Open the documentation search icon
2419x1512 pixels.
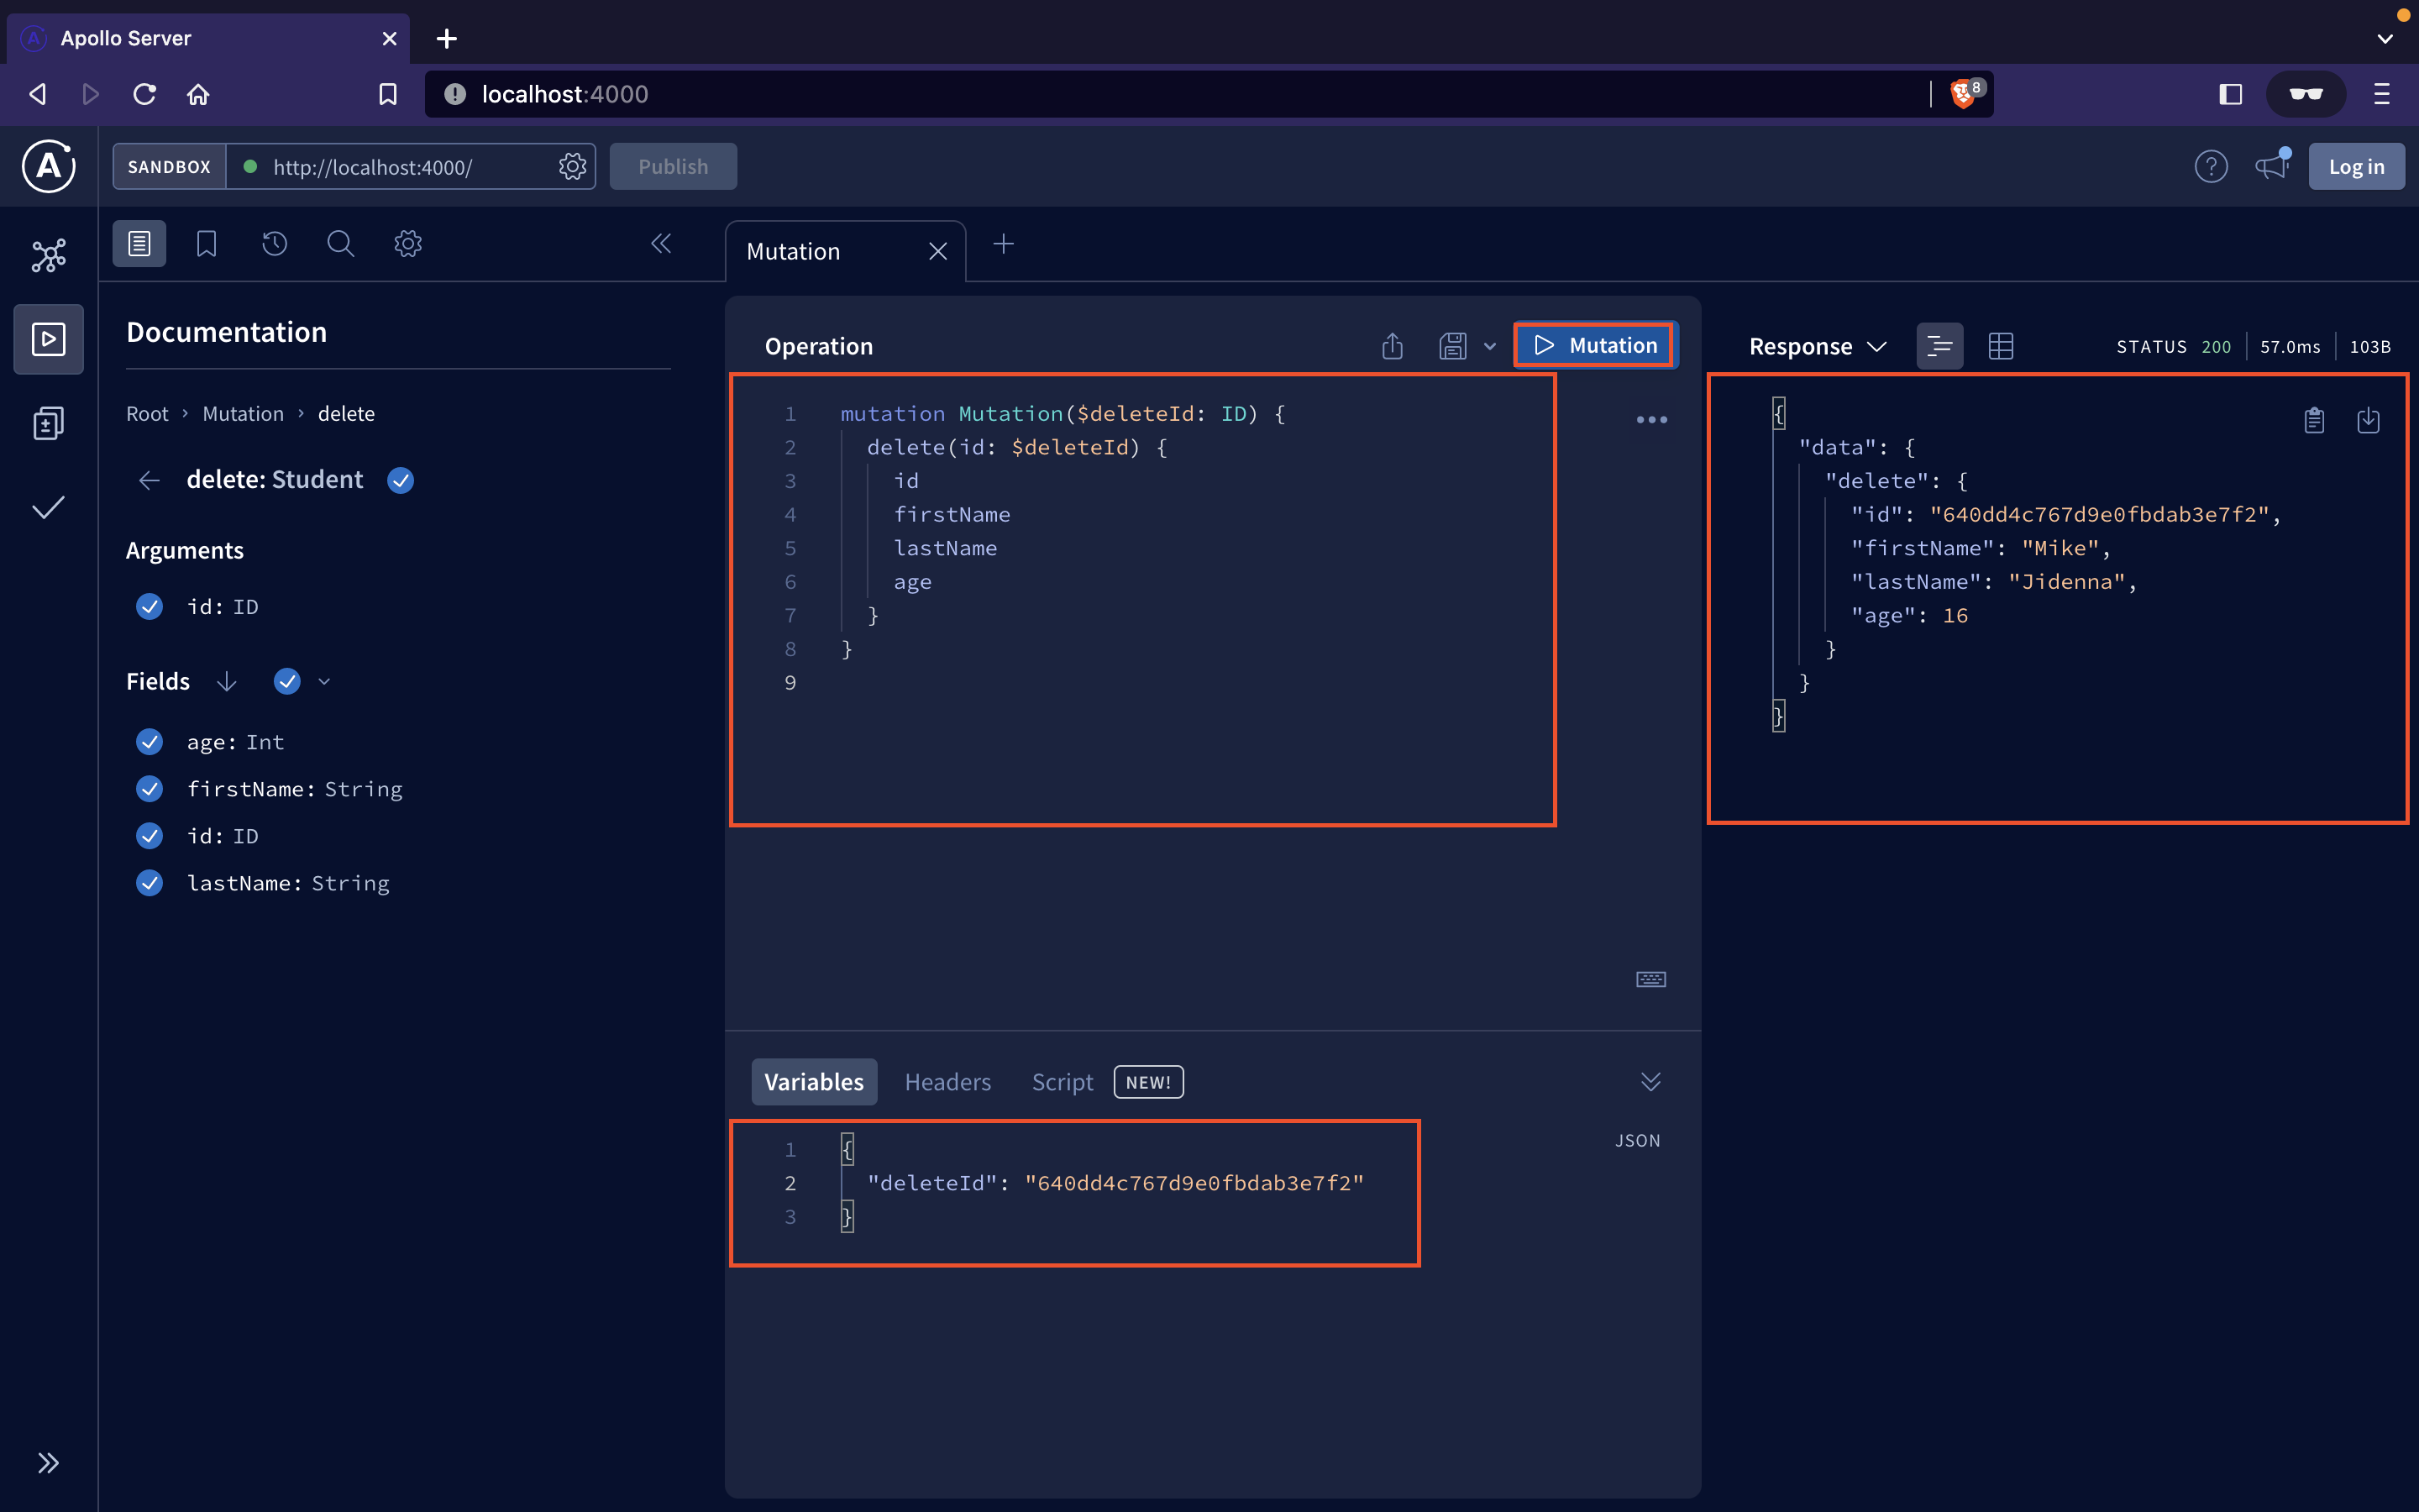[x=341, y=243]
